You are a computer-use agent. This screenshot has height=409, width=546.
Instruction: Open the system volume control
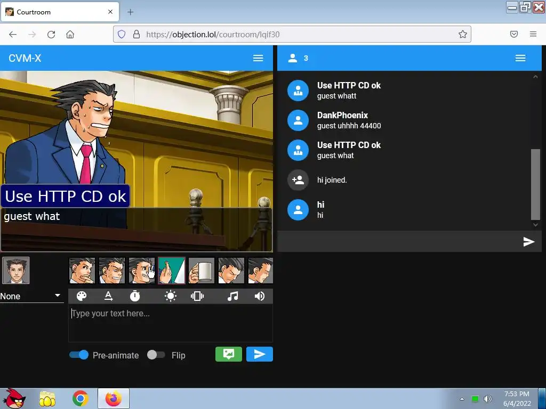(x=487, y=399)
